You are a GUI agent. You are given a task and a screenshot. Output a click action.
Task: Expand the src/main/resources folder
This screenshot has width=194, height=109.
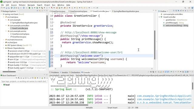click(x=4, y=40)
